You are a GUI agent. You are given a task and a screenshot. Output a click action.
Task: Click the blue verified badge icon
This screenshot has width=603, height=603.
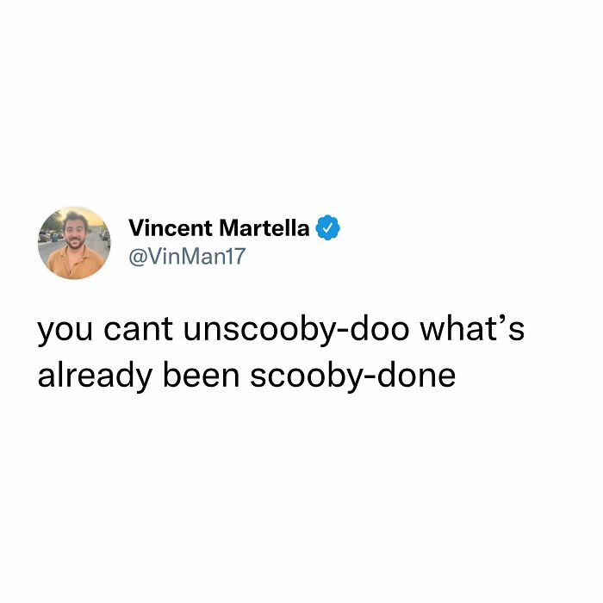click(x=327, y=227)
